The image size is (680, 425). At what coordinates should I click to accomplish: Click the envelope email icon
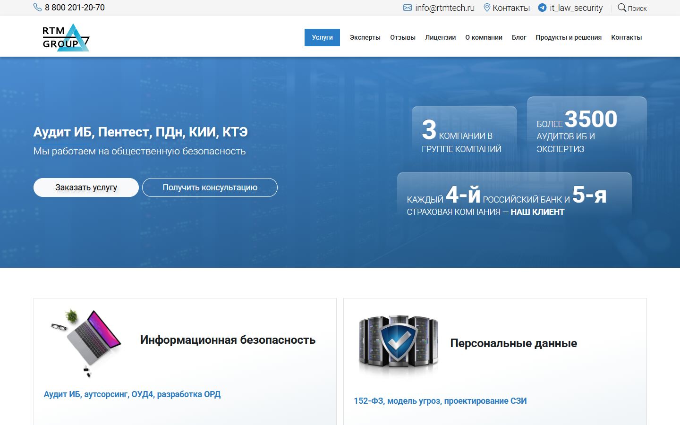point(408,8)
